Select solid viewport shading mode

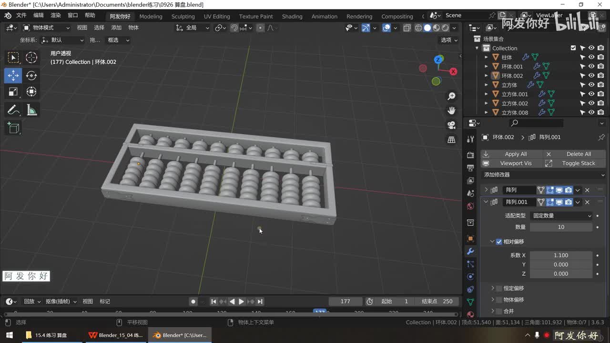(427, 28)
